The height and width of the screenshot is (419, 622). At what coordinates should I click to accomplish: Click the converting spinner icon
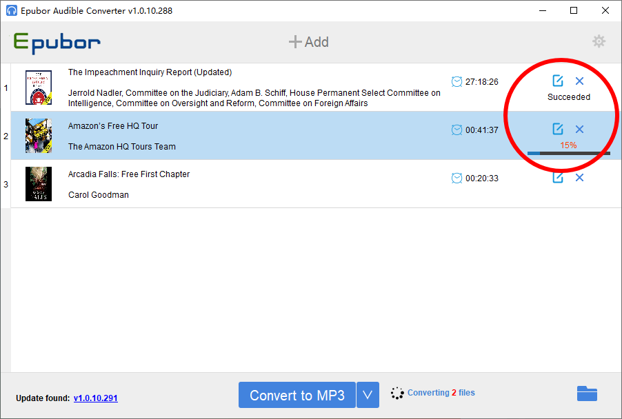(x=397, y=393)
